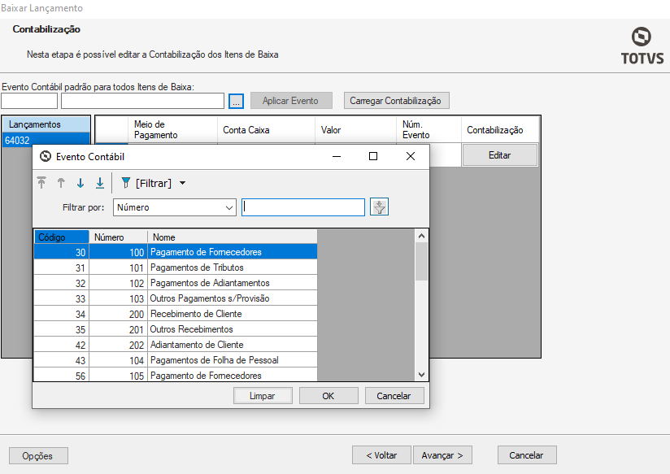This screenshot has height=474, width=670.
Task: Click the go to first record arrow
Action: tap(41, 184)
